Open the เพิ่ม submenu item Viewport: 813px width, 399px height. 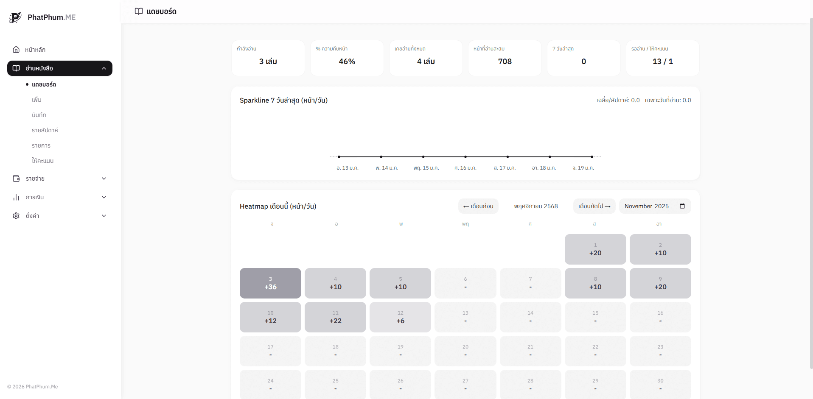point(36,100)
